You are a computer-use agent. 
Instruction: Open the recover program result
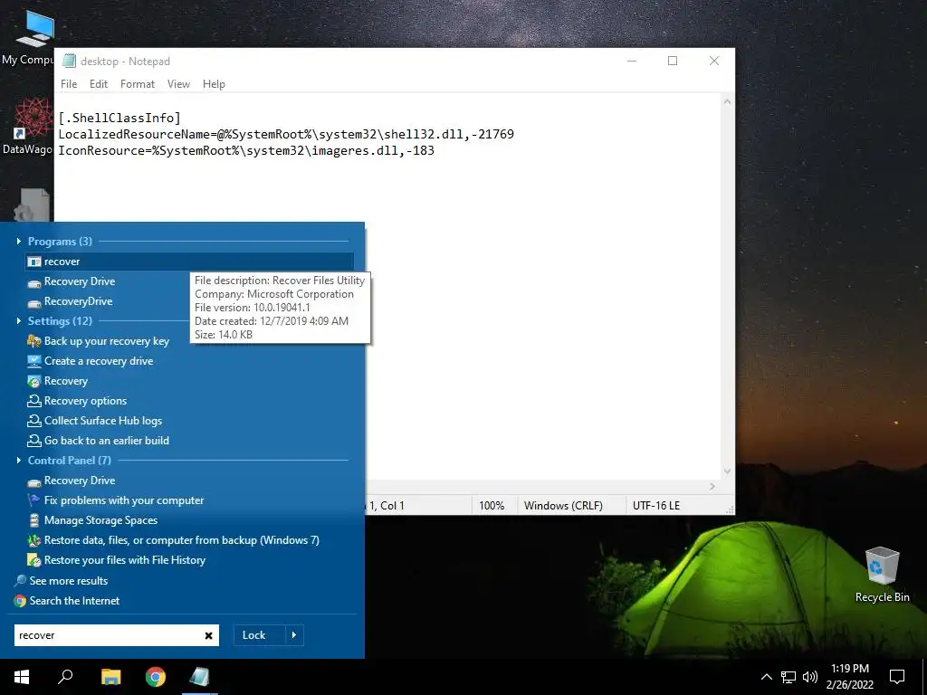point(189,262)
